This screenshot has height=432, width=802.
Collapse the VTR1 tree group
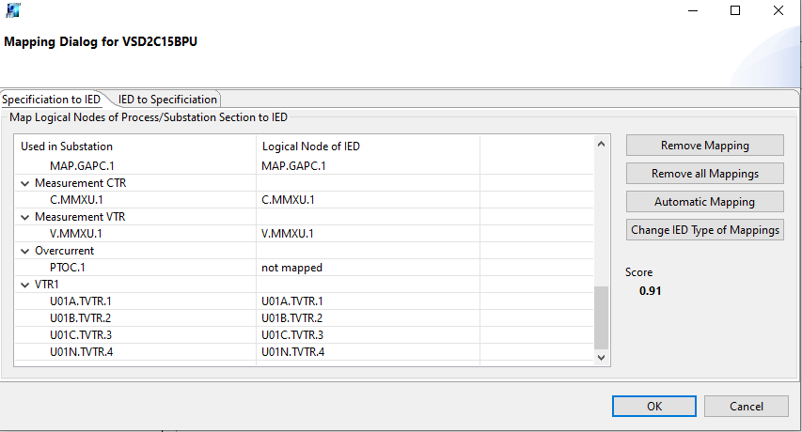click(x=25, y=285)
